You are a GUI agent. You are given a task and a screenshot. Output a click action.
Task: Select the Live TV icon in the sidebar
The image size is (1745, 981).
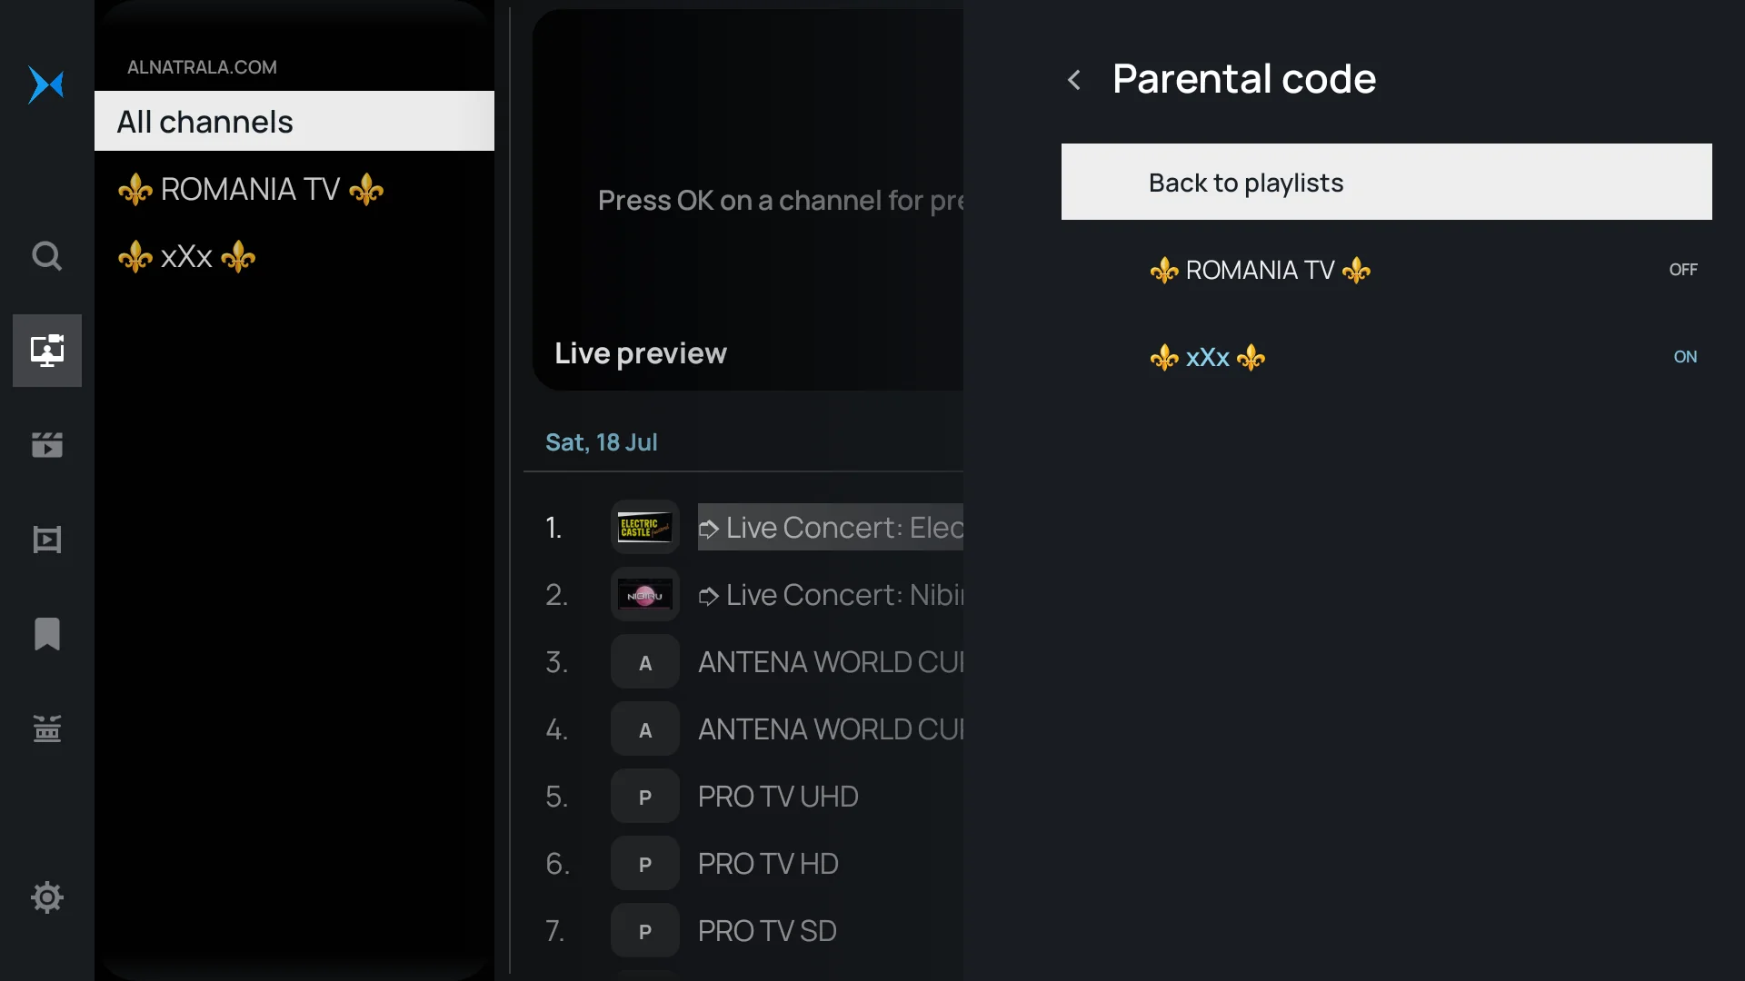47,351
